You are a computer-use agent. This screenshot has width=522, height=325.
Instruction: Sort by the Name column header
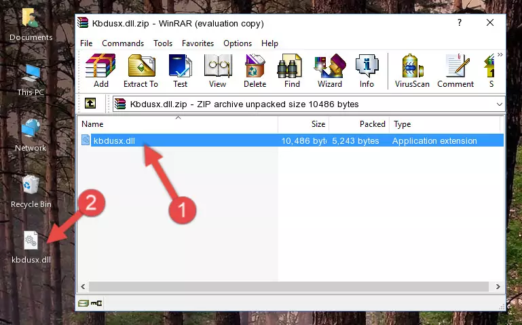click(178, 124)
